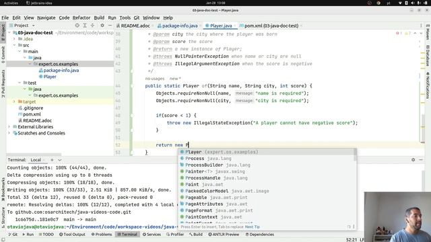Image resolution: width=431 pixels, height=242 pixels.
Task: Collapse the main folder
Action: tap(20, 51)
